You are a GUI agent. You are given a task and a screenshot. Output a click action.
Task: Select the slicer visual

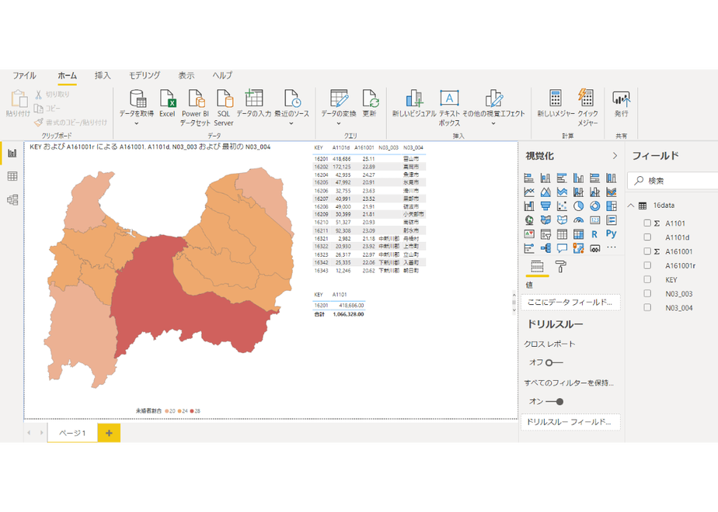pos(545,234)
